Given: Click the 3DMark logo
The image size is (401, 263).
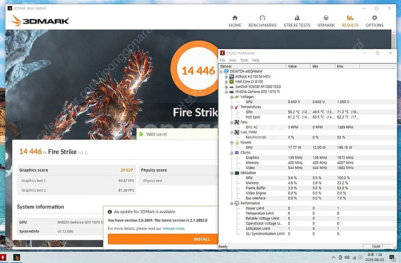Looking at the screenshot, I should pos(40,20).
